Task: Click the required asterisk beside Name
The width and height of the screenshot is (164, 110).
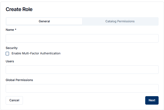Action: point(15,29)
